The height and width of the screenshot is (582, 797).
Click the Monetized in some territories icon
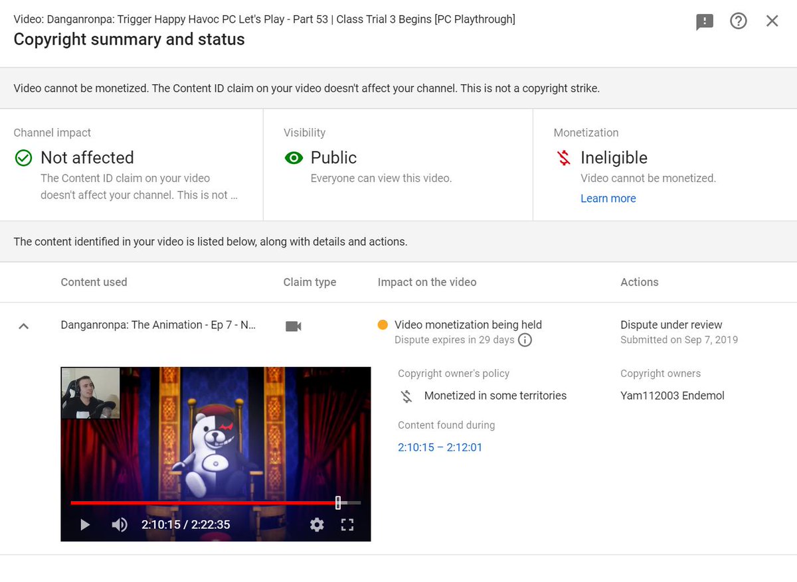pyautogui.click(x=406, y=396)
